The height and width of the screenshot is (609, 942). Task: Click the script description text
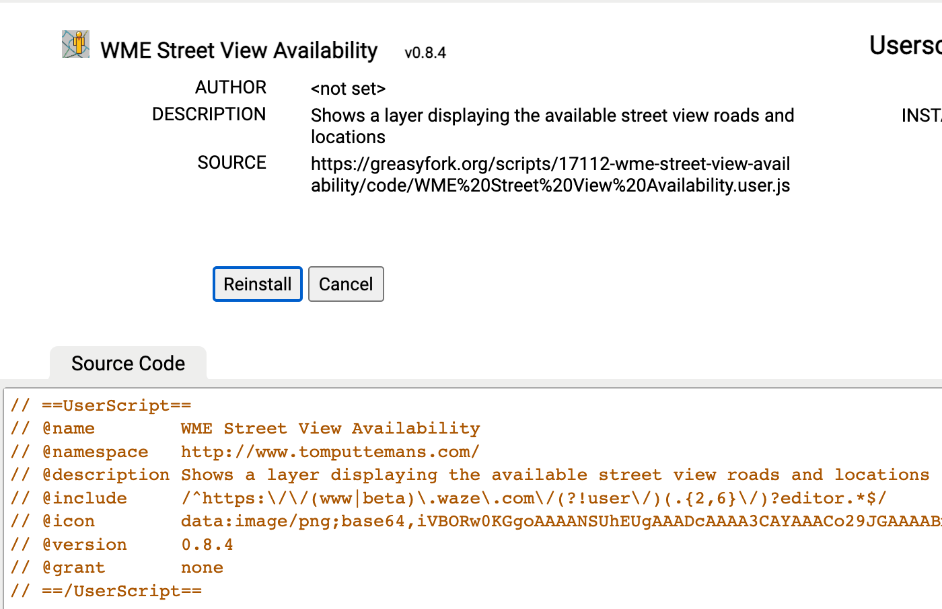click(x=552, y=126)
